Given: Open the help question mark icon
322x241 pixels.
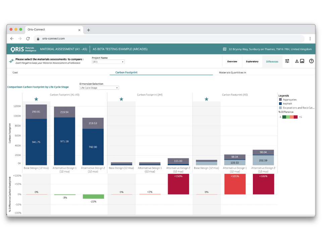Looking at the screenshot, I should pyautogui.click(x=311, y=61).
